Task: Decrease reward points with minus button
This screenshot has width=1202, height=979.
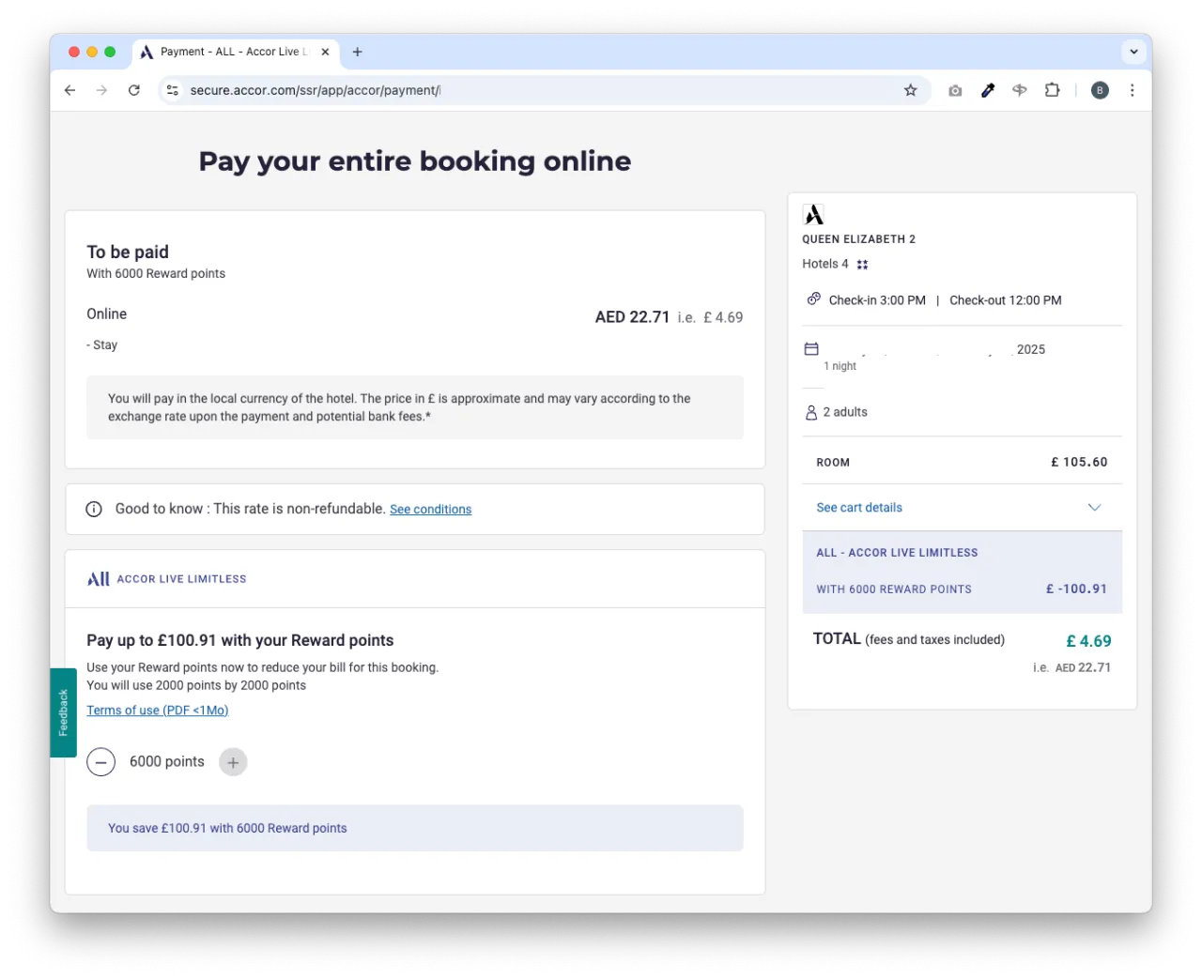Action: tap(101, 761)
